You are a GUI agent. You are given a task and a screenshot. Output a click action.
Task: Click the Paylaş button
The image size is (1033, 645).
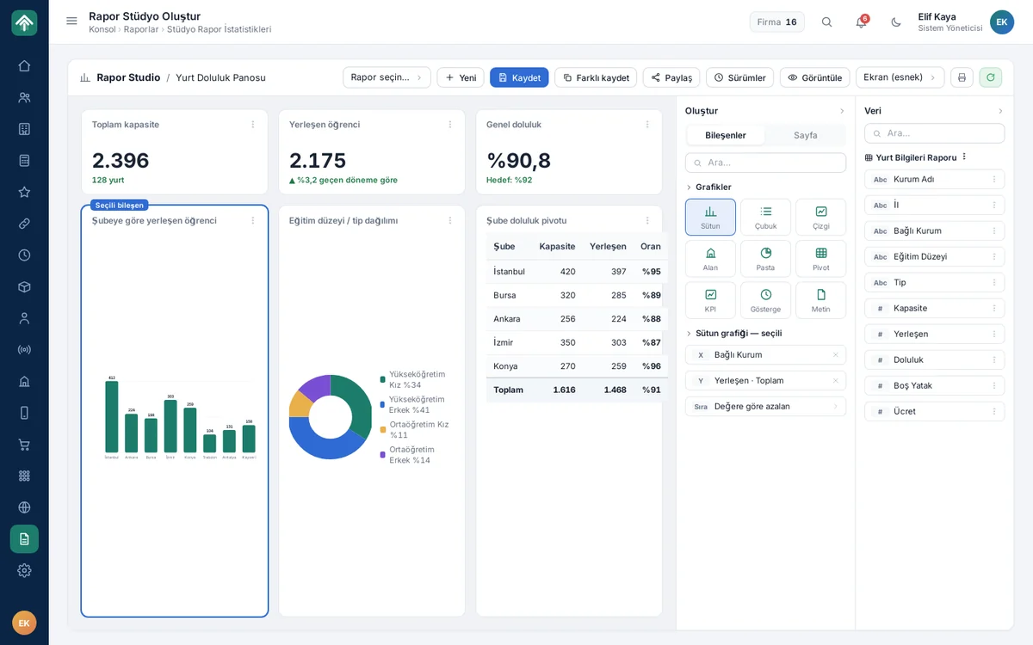671,77
